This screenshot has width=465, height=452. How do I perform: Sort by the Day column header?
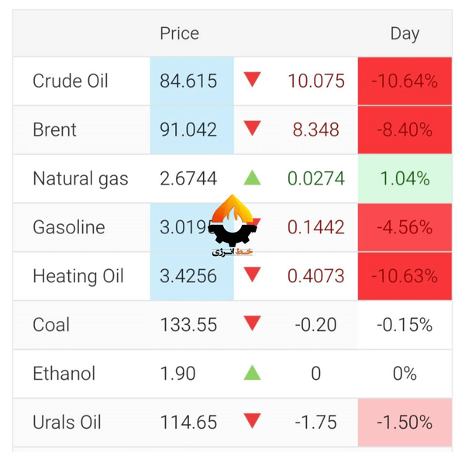point(405,33)
